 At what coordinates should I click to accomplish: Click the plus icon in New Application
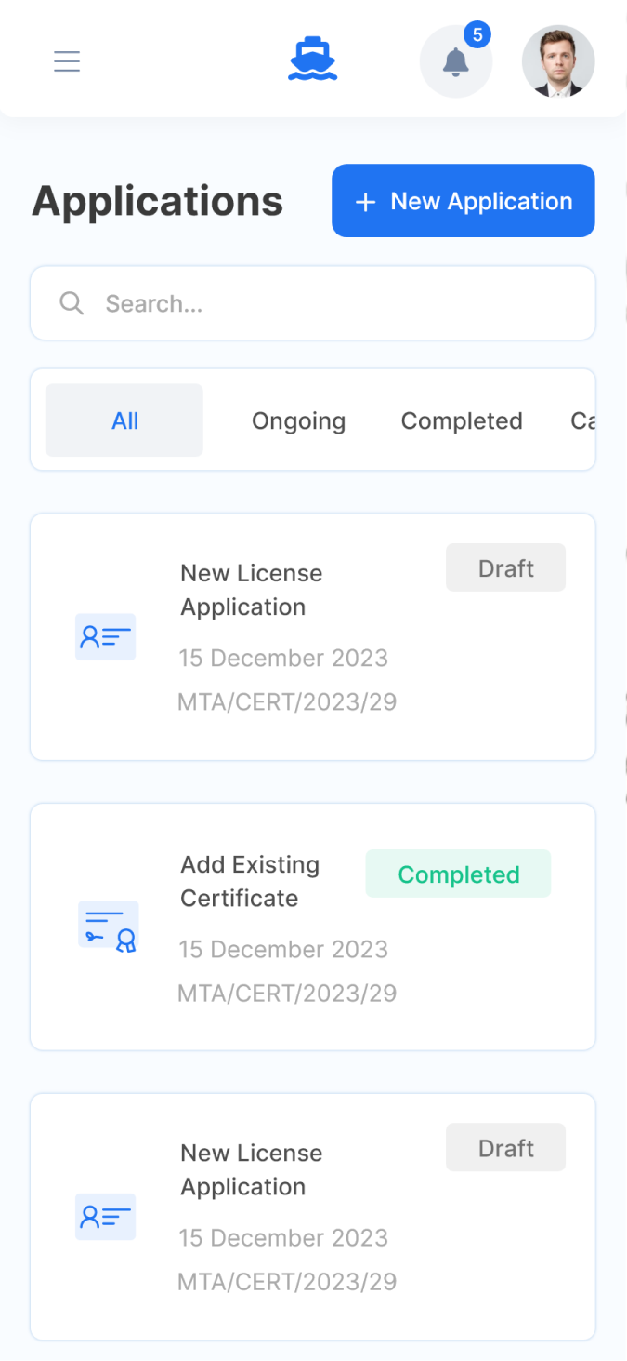pyautogui.click(x=366, y=202)
